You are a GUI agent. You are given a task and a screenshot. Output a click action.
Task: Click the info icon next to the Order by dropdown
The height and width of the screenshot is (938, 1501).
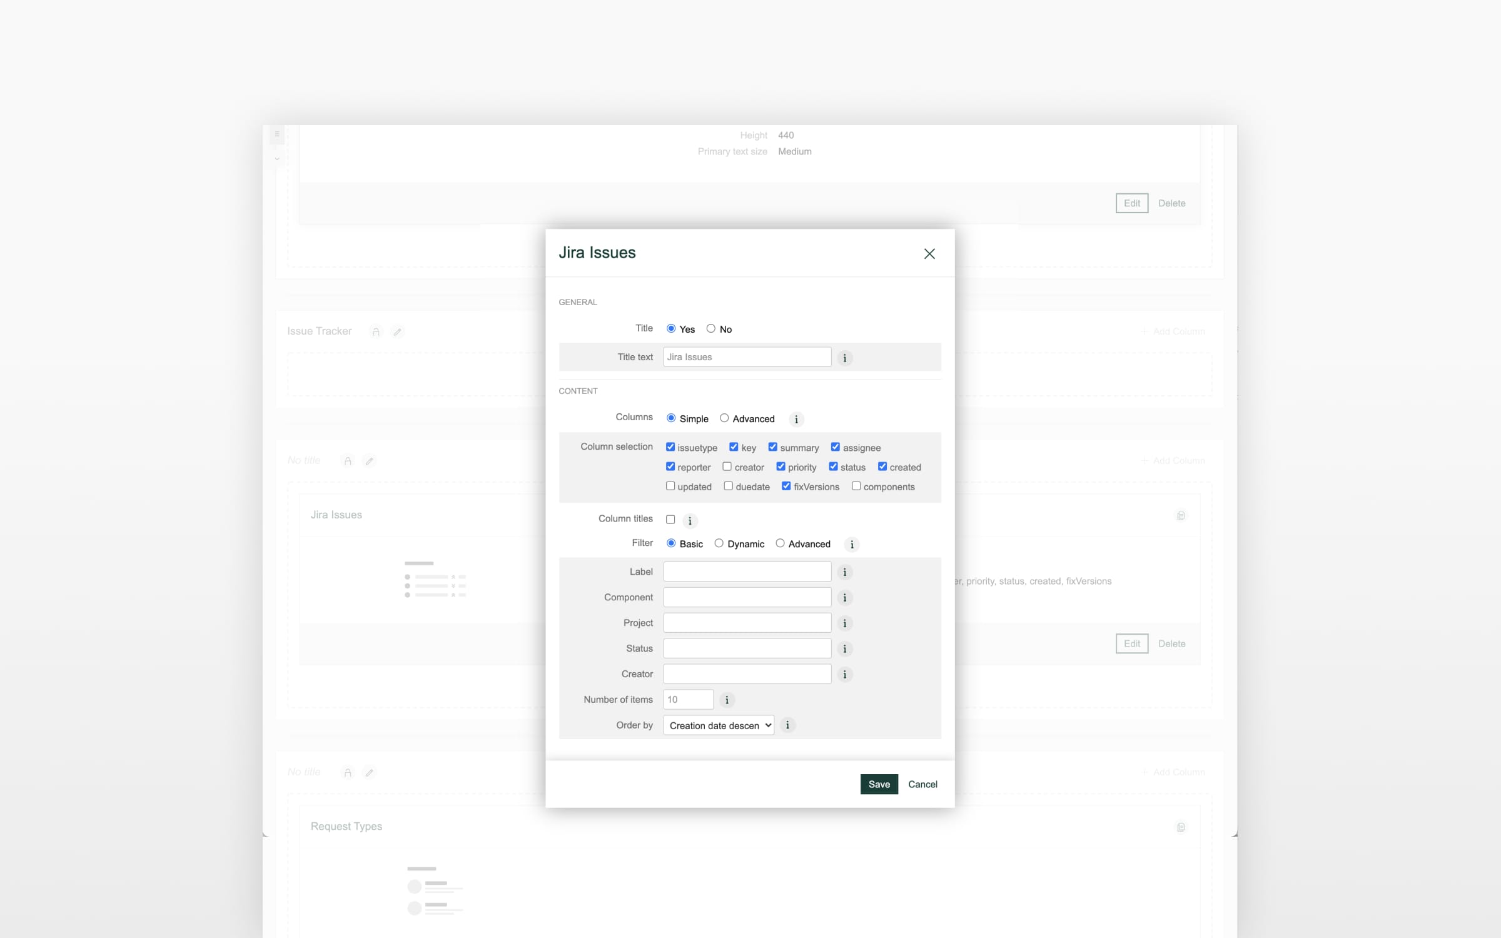[x=788, y=725]
